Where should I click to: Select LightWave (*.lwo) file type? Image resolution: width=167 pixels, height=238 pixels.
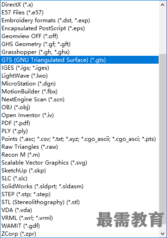pos(79,76)
